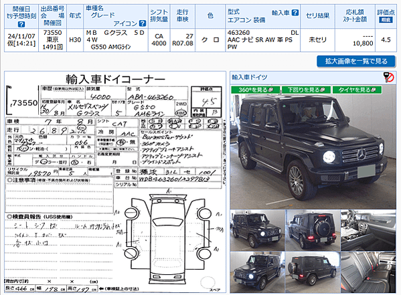Open 下回りを見る underbody view

coord(306,90)
